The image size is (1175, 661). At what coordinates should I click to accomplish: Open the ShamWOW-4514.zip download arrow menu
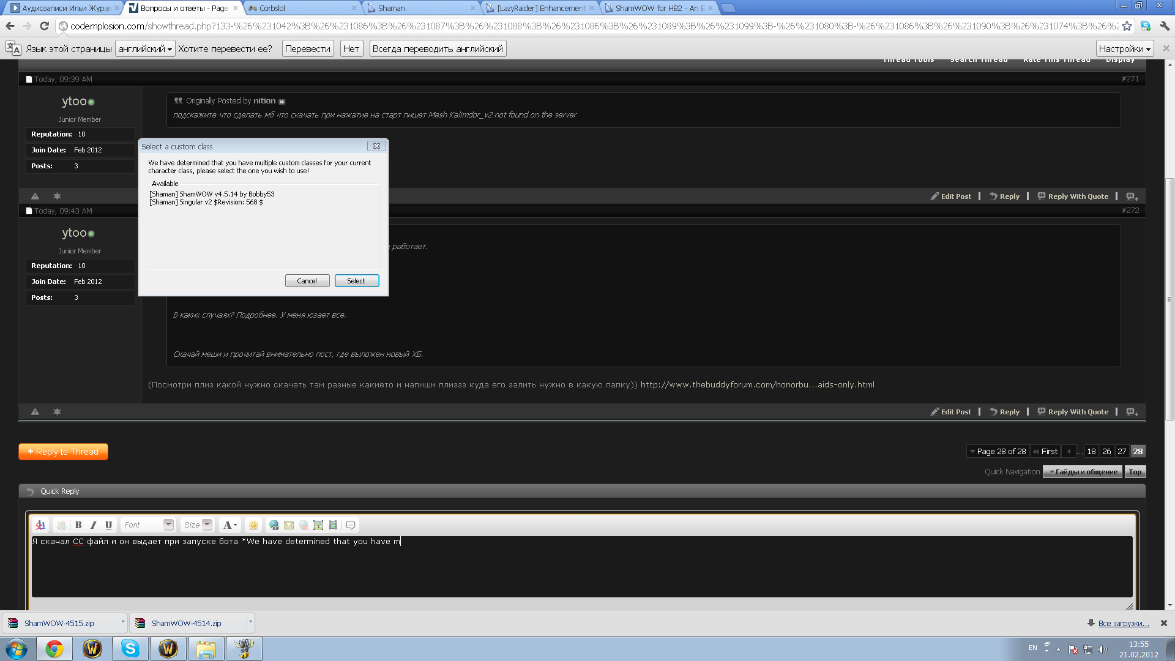(250, 622)
